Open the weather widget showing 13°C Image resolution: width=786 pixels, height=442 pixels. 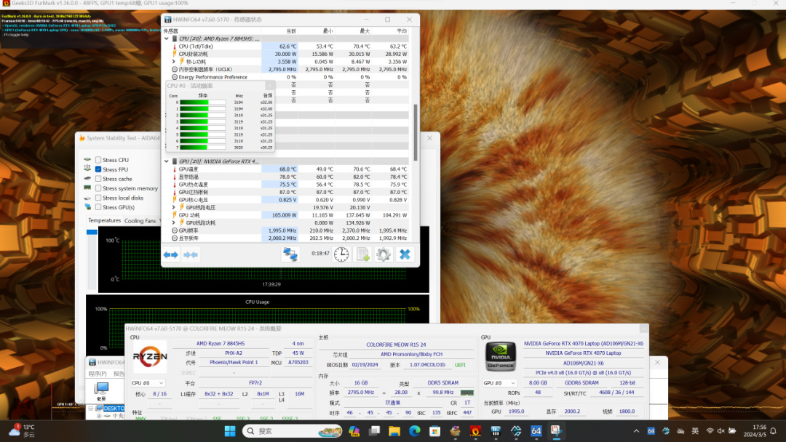click(x=22, y=430)
